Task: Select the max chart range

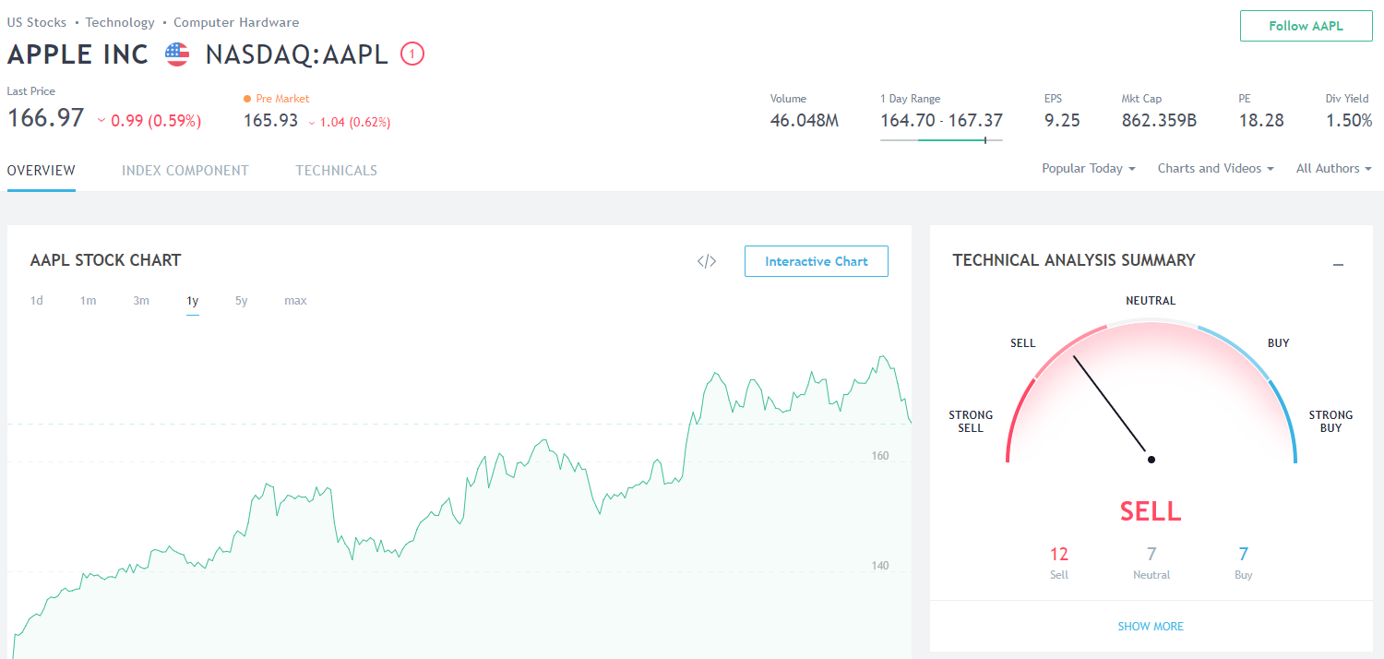Action: 295,301
